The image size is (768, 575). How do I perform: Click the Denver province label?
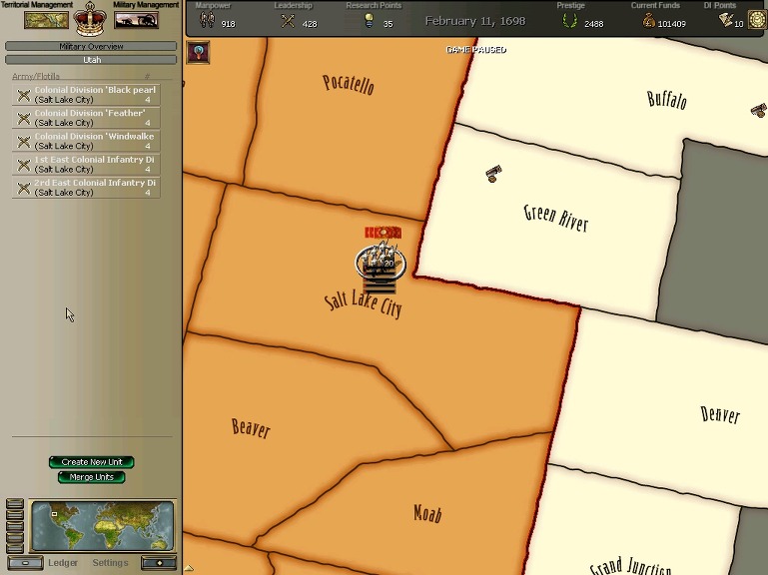click(720, 415)
